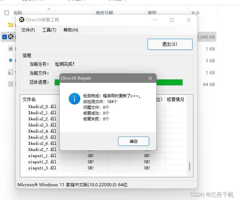Select the gear settings file icon in Explorer

tap(11, 48)
